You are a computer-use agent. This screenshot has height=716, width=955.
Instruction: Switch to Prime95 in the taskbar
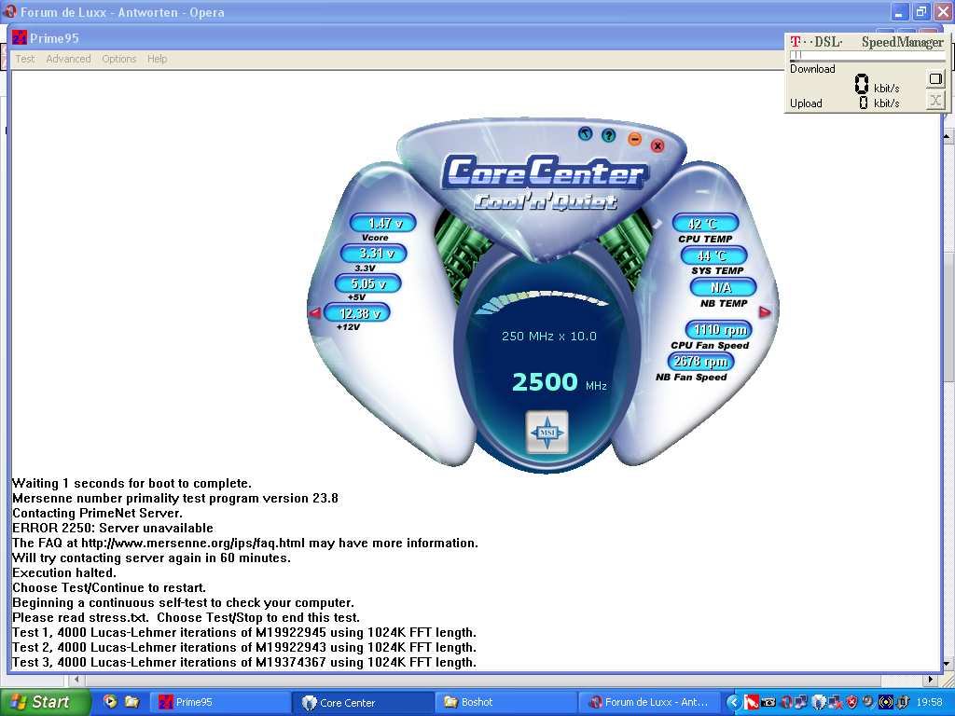tap(220, 702)
